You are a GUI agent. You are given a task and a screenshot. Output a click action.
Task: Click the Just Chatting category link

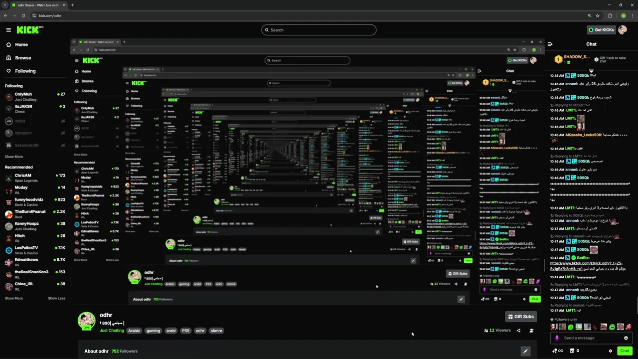pos(112,331)
